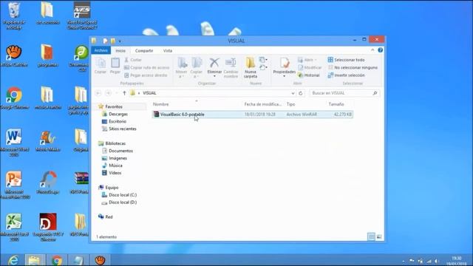This screenshot has height=266, width=473.
Task: Open Microsoft Excel desktop shortcut
Action: pos(14,227)
